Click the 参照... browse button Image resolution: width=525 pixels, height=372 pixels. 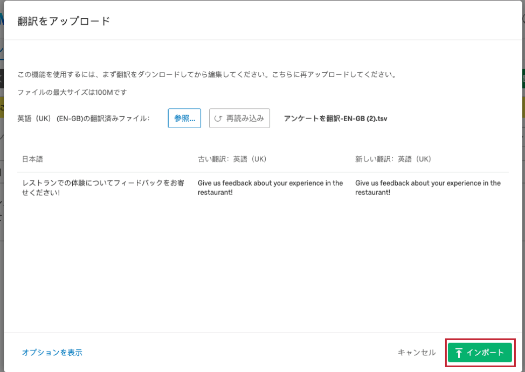click(184, 118)
